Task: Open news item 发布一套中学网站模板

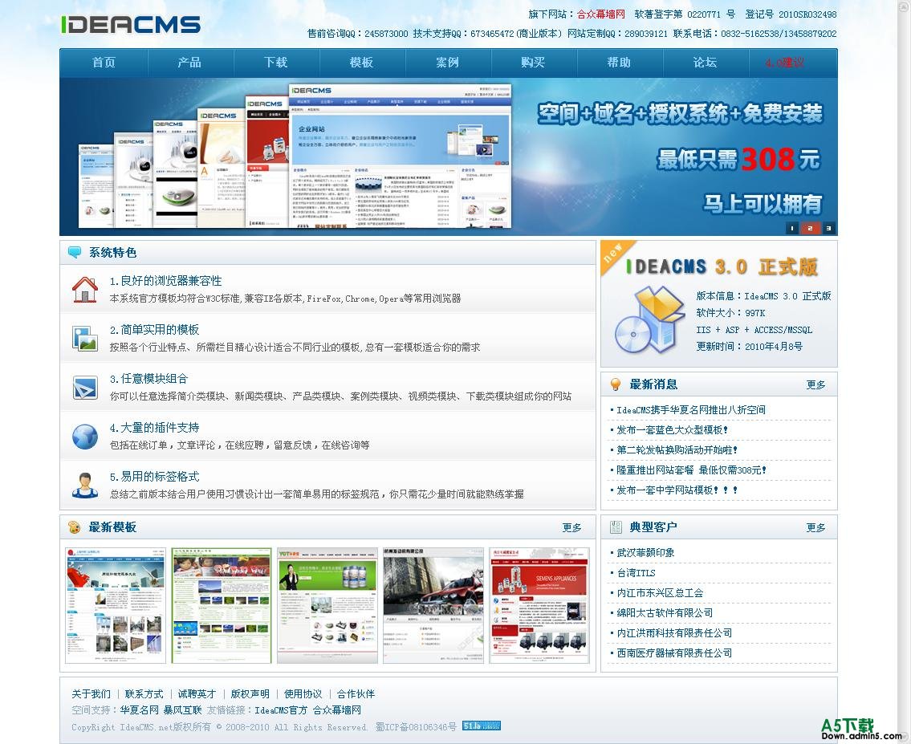Action: click(677, 490)
